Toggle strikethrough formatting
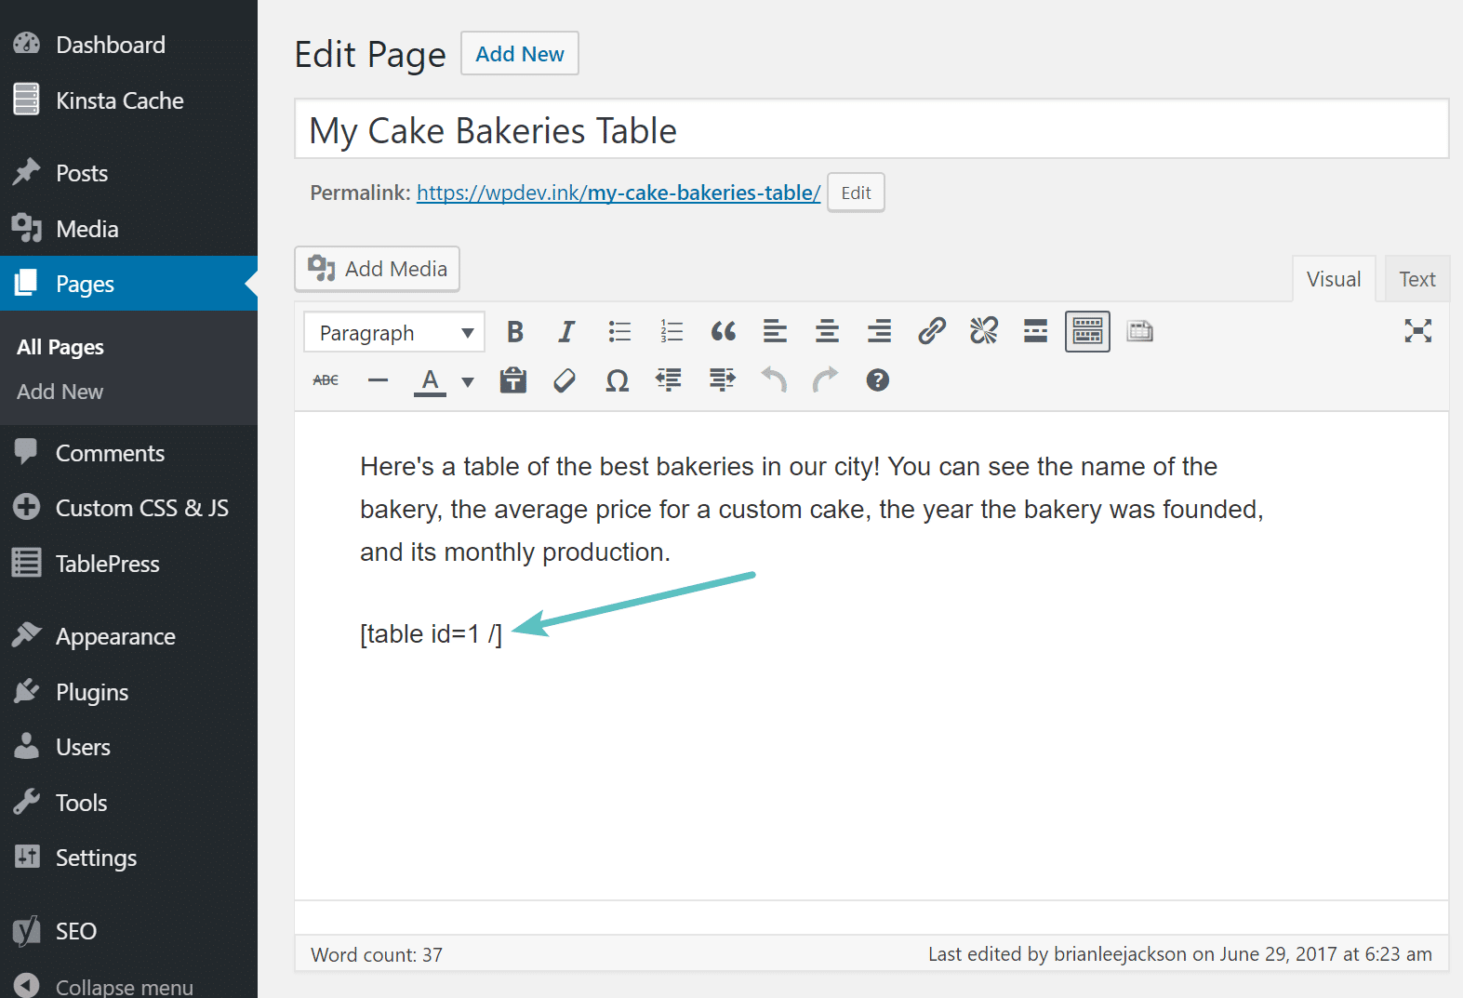This screenshot has width=1463, height=998. click(326, 380)
